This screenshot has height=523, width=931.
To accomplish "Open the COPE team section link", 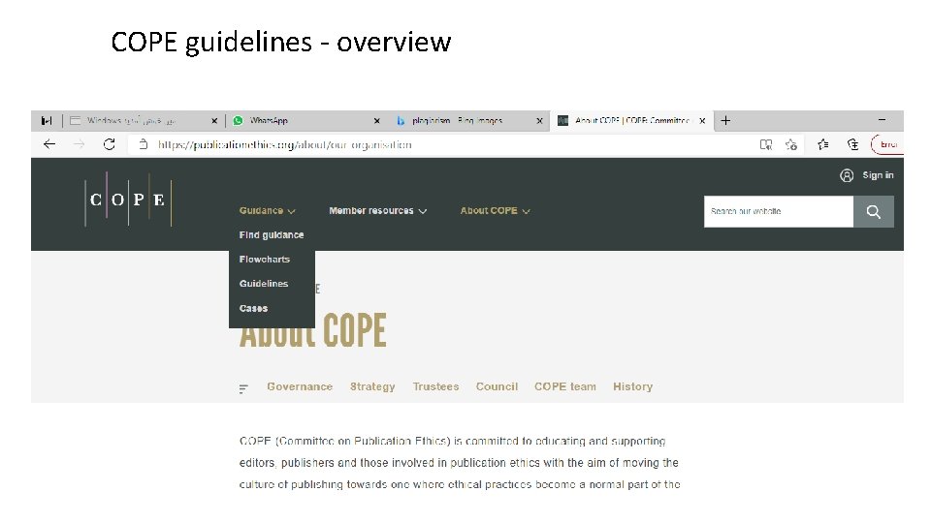I will 565,386.
